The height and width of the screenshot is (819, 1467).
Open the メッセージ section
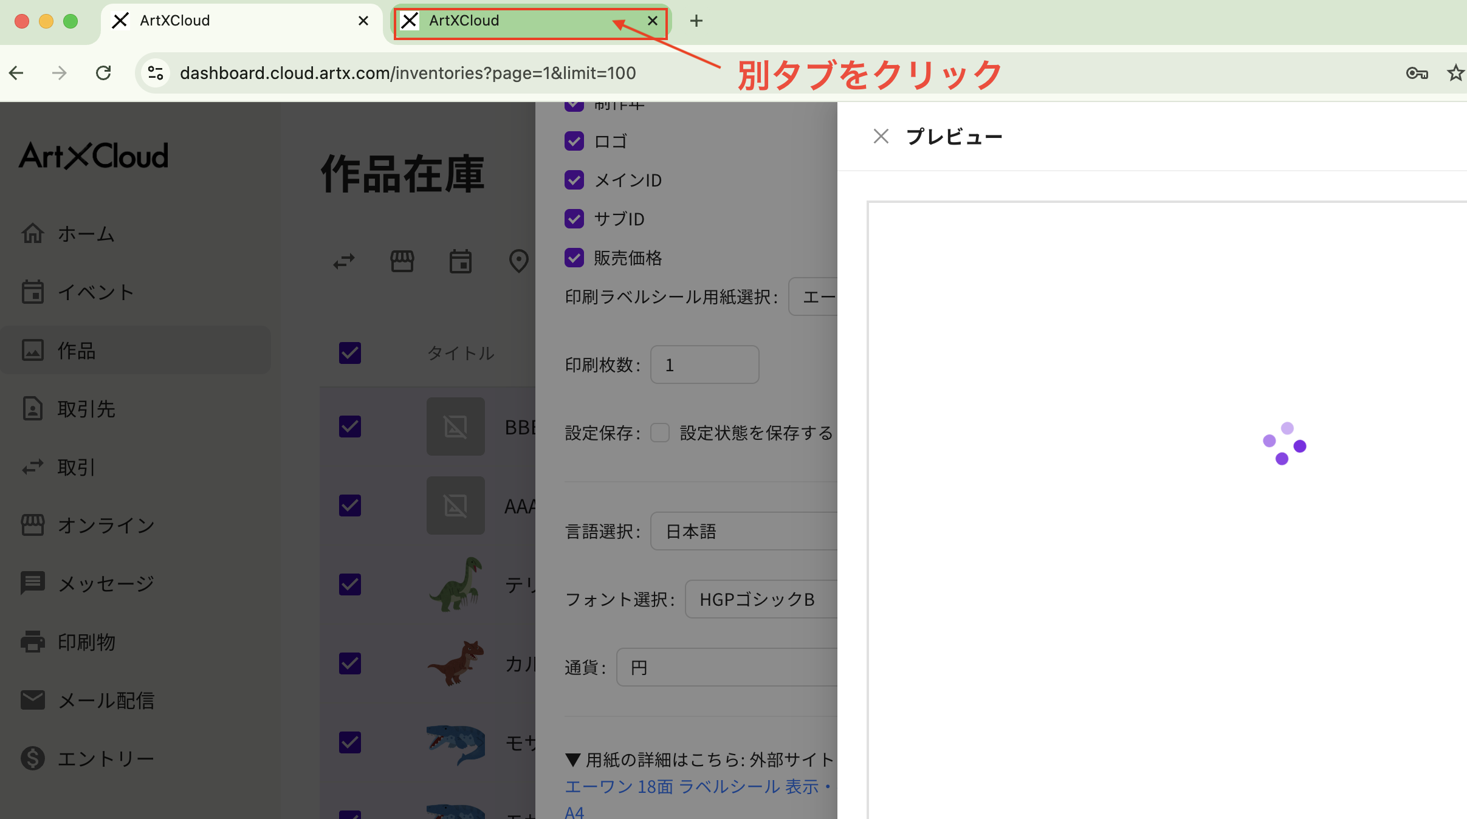click(x=105, y=583)
